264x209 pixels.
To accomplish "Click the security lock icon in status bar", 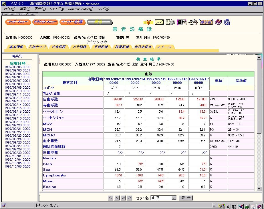I will point(4,205).
